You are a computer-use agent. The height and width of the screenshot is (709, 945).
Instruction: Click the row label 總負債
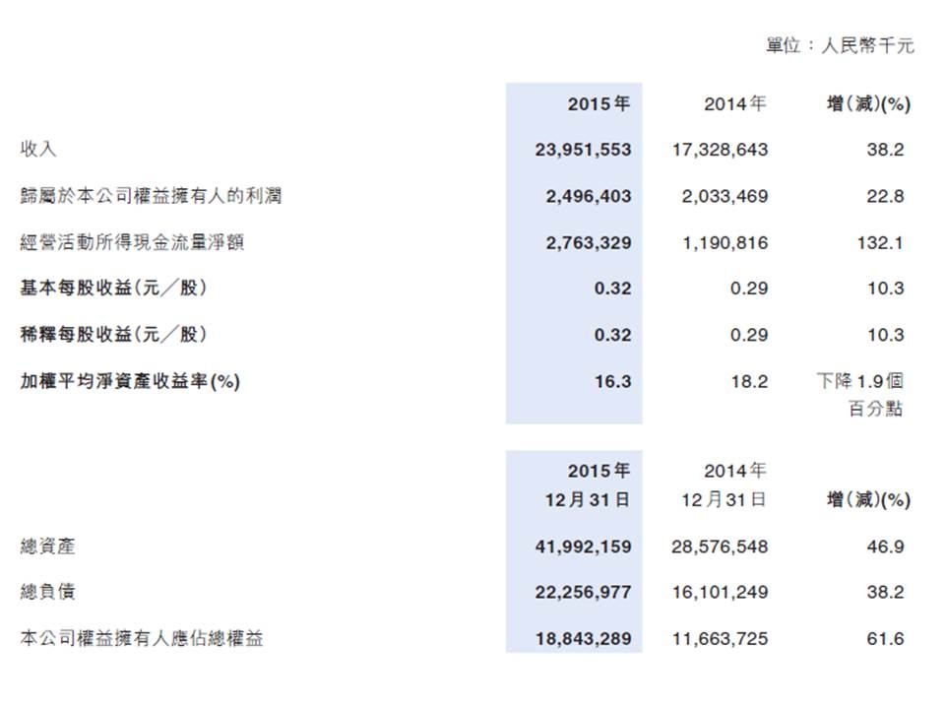[x=47, y=592]
